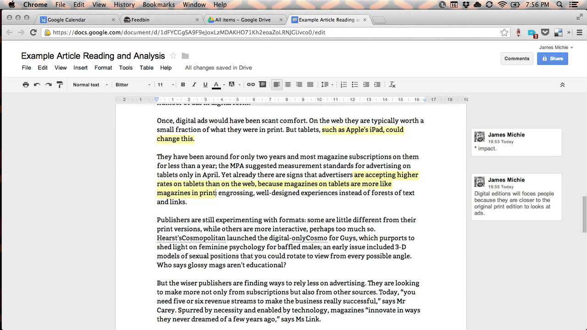This screenshot has height=330, width=587.
Task: Clear formatting from selected text
Action: click(x=392, y=84)
